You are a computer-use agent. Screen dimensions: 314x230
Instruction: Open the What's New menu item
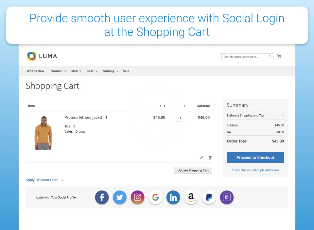(x=35, y=71)
